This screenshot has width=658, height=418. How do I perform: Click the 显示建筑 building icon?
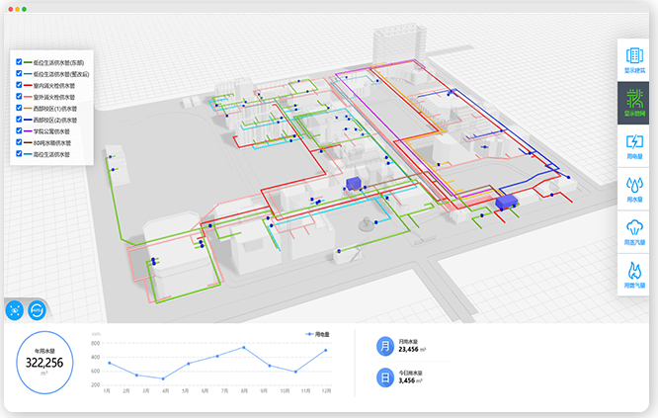(635, 60)
